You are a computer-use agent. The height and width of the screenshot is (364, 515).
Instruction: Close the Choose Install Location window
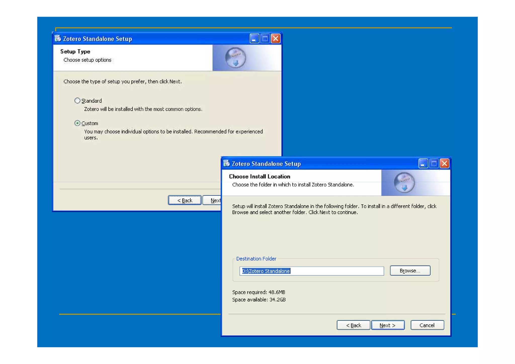coord(444,164)
